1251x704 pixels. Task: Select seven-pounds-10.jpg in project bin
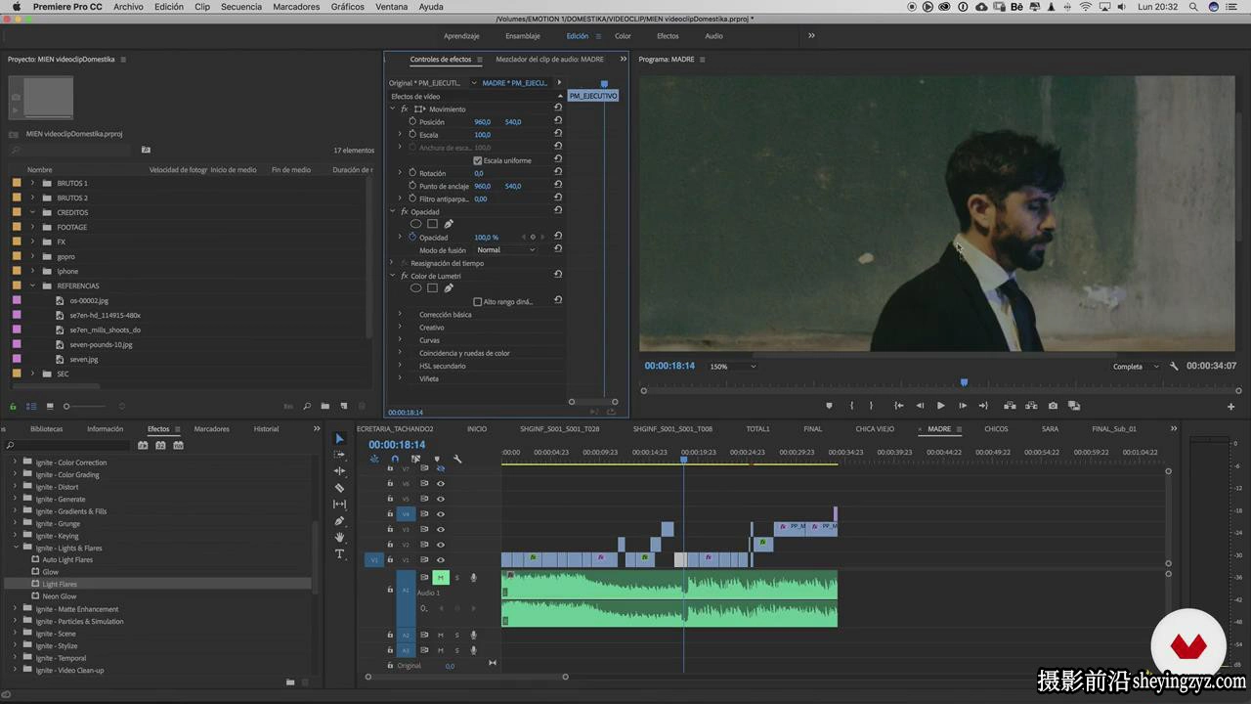coord(101,344)
